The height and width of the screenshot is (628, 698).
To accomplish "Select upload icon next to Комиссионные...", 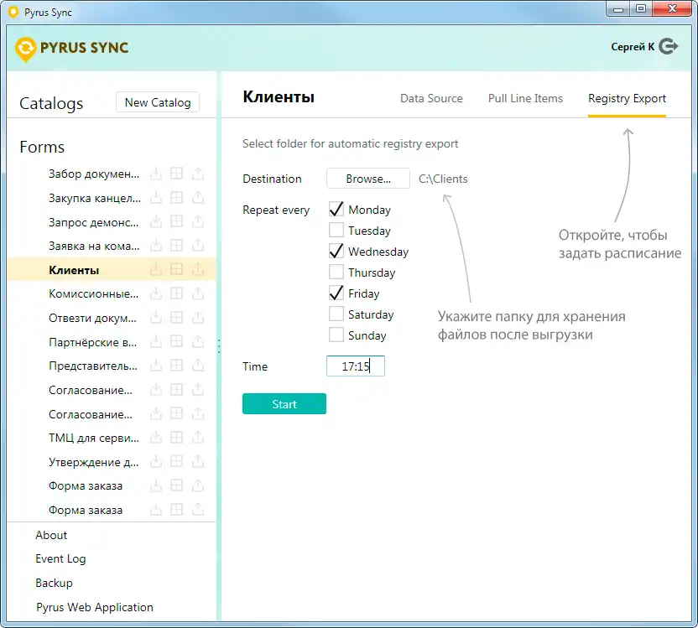I will coord(198,293).
